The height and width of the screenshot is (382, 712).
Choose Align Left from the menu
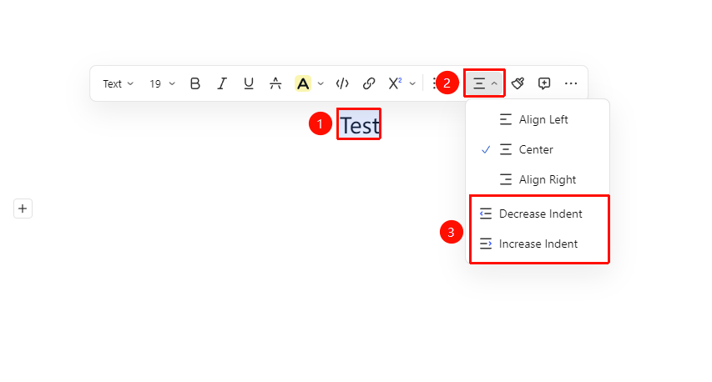[x=538, y=119]
